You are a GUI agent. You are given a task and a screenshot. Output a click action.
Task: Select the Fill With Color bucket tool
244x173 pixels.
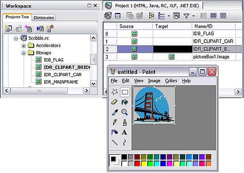[125, 102]
